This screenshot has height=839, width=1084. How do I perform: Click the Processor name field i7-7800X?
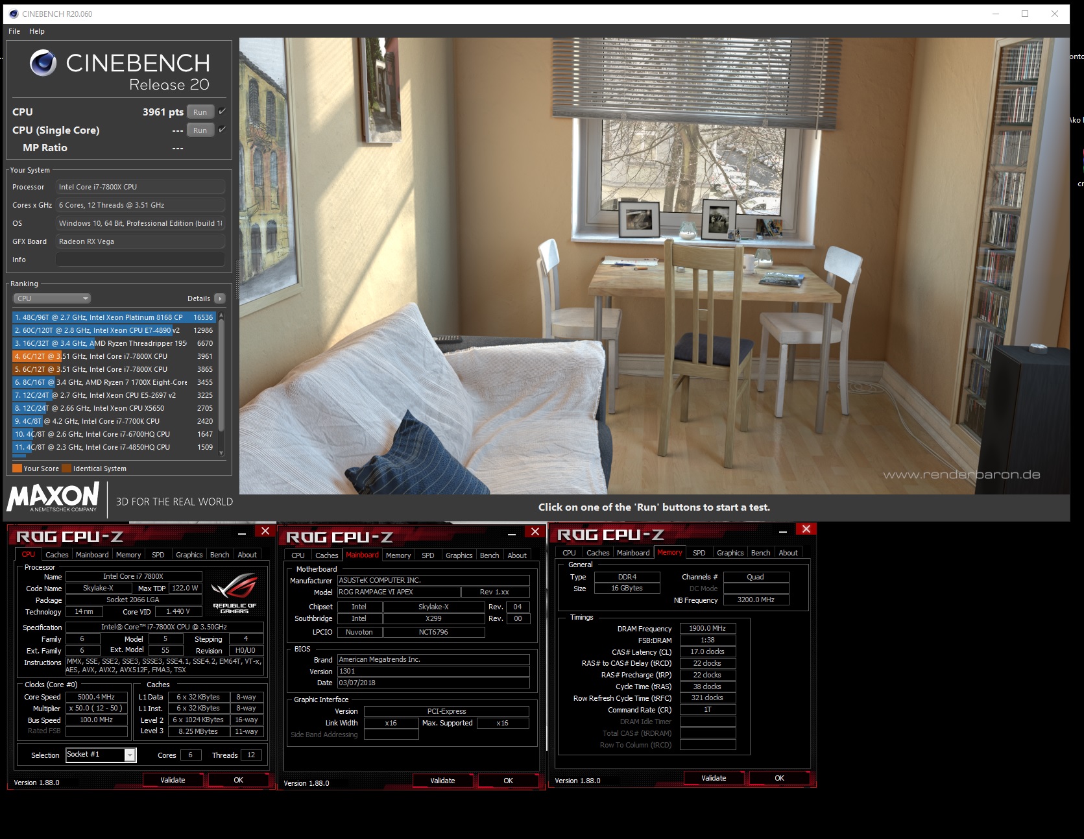140,187
